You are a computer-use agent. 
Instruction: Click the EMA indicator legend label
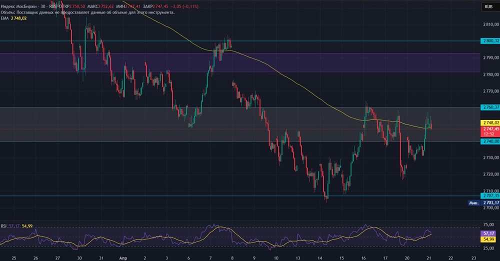pos(5,18)
